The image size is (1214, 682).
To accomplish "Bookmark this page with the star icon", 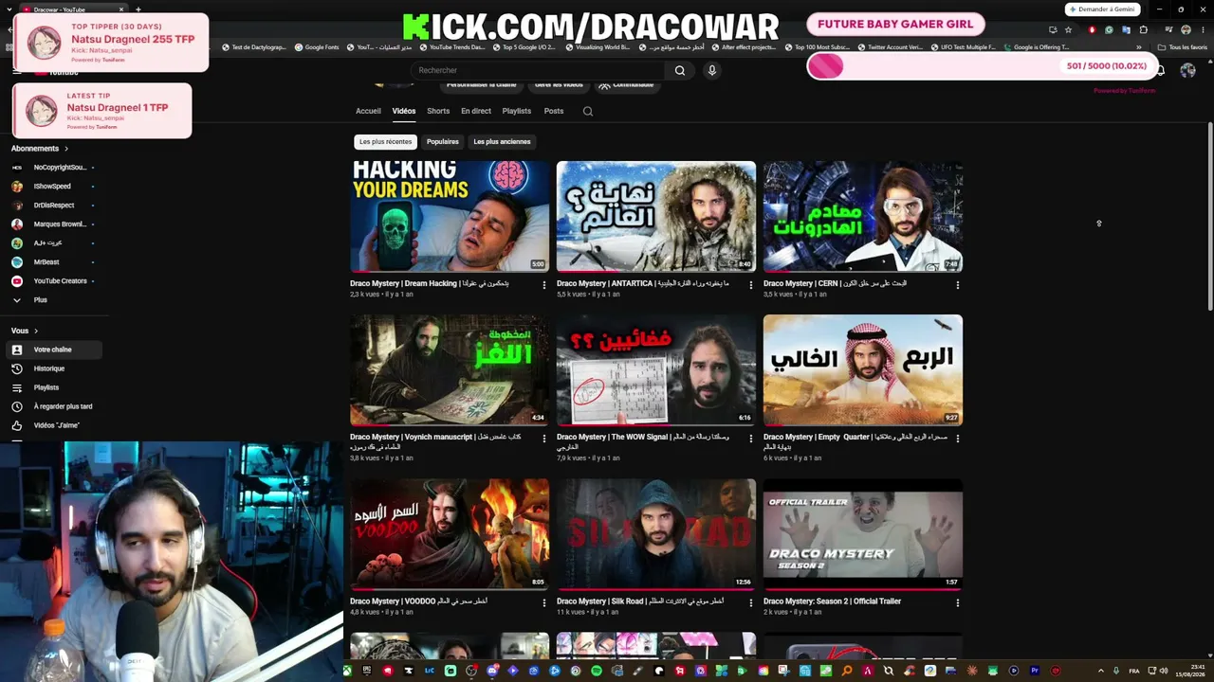I will [1068, 29].
